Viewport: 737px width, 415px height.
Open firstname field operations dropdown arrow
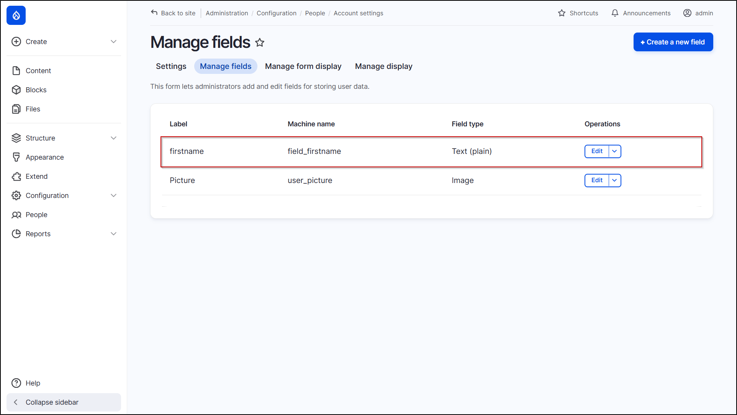click(x=614, y=151)
